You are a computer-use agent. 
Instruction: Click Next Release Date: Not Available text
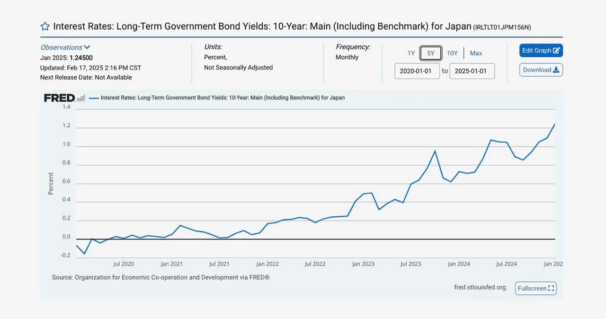point(86,77)
